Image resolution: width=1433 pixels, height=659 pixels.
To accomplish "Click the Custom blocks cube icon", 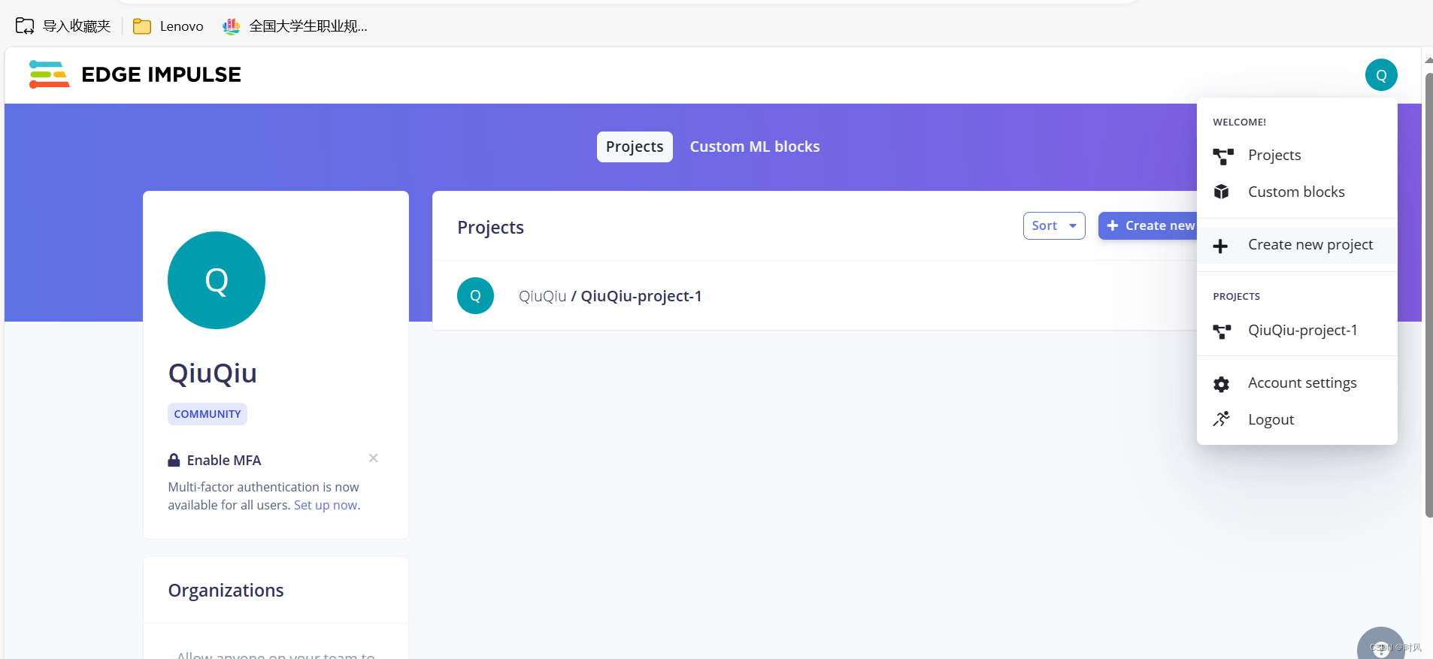I will pos(1222,192).
